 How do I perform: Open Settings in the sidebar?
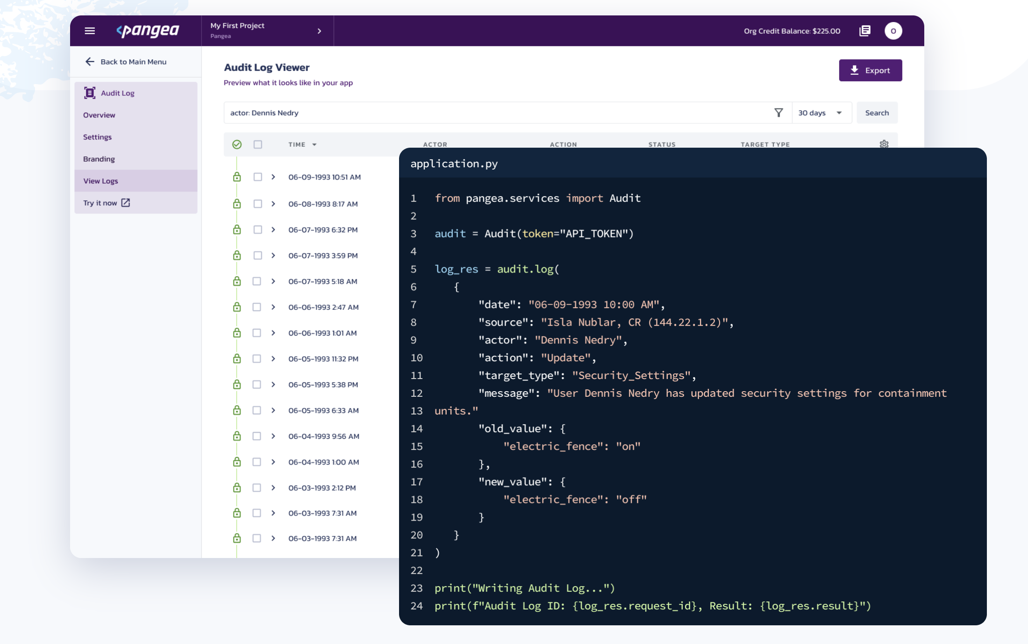pyautogui.click(x=136, y=137)
